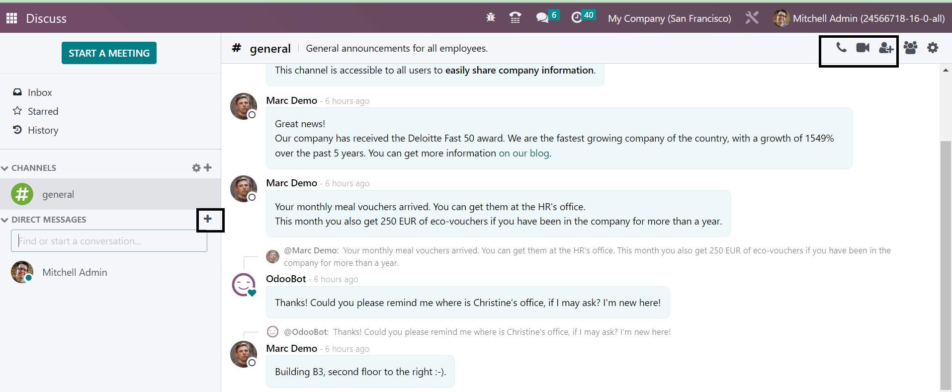
Task: Open the Inbox mailbox
Action: point(39,92)
